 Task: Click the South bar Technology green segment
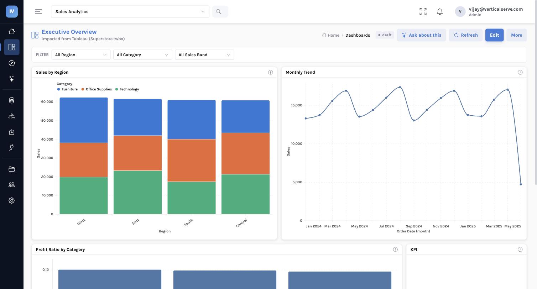click(192, 198)
